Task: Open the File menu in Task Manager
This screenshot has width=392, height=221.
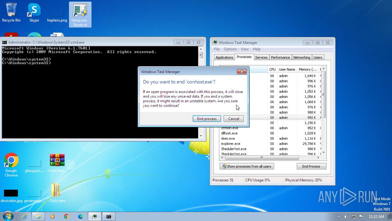Action: [x=217, y=49]
